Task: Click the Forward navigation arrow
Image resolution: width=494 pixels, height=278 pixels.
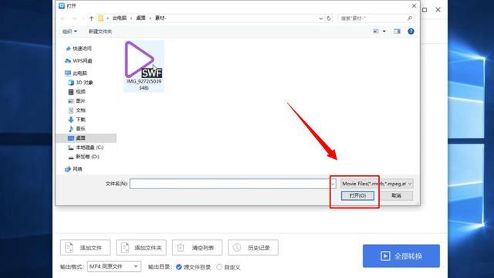Action: pyautogui.click(x=74, y=19)
